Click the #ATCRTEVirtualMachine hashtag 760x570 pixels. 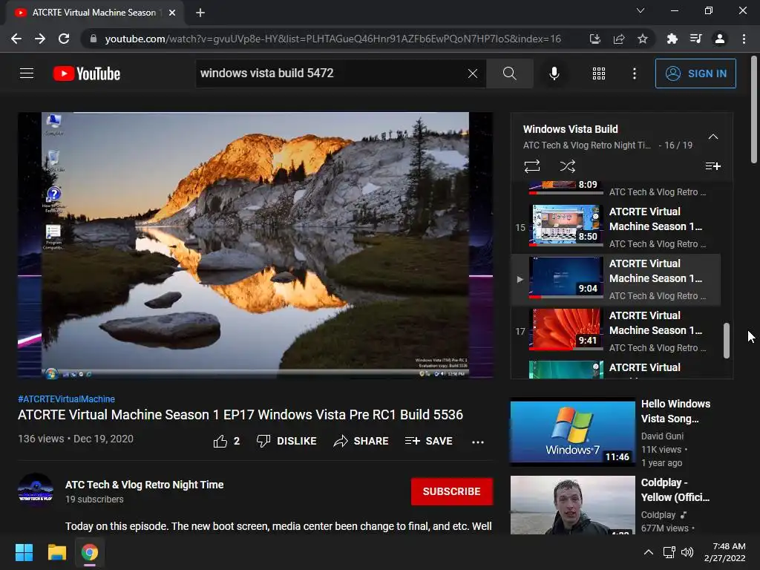click(x=66, y=399)
